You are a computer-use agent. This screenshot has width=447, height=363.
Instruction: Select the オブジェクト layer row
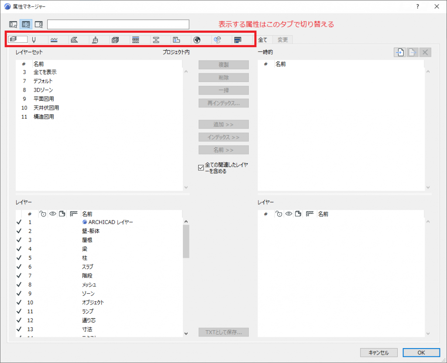click(x=99, y=303)
